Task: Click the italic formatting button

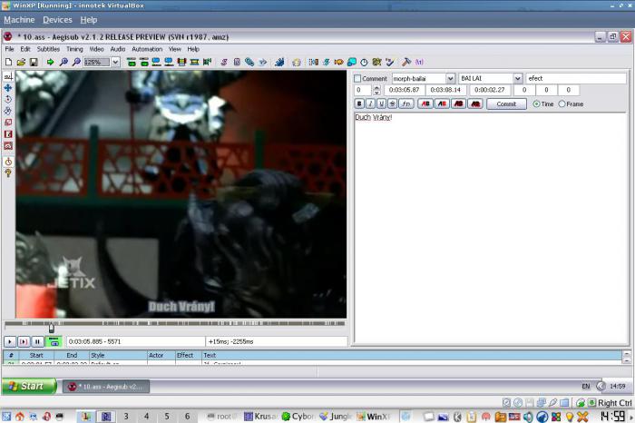Action: [370, 104]
